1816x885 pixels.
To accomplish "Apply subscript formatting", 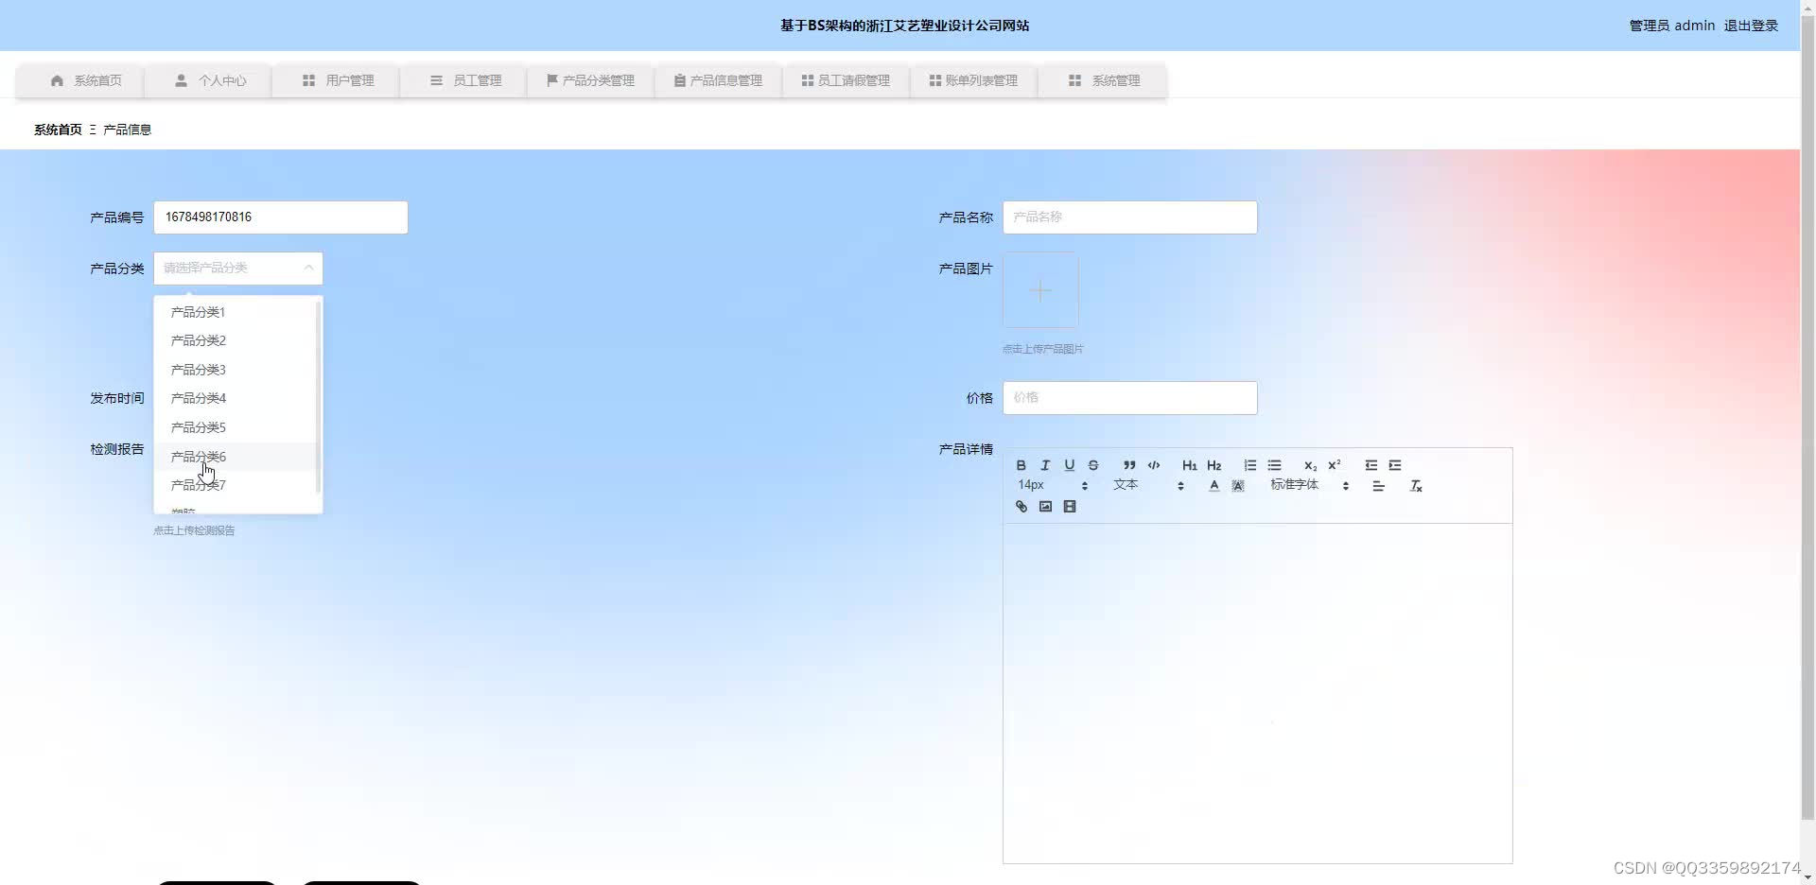I will click(x=1310, y=465).
